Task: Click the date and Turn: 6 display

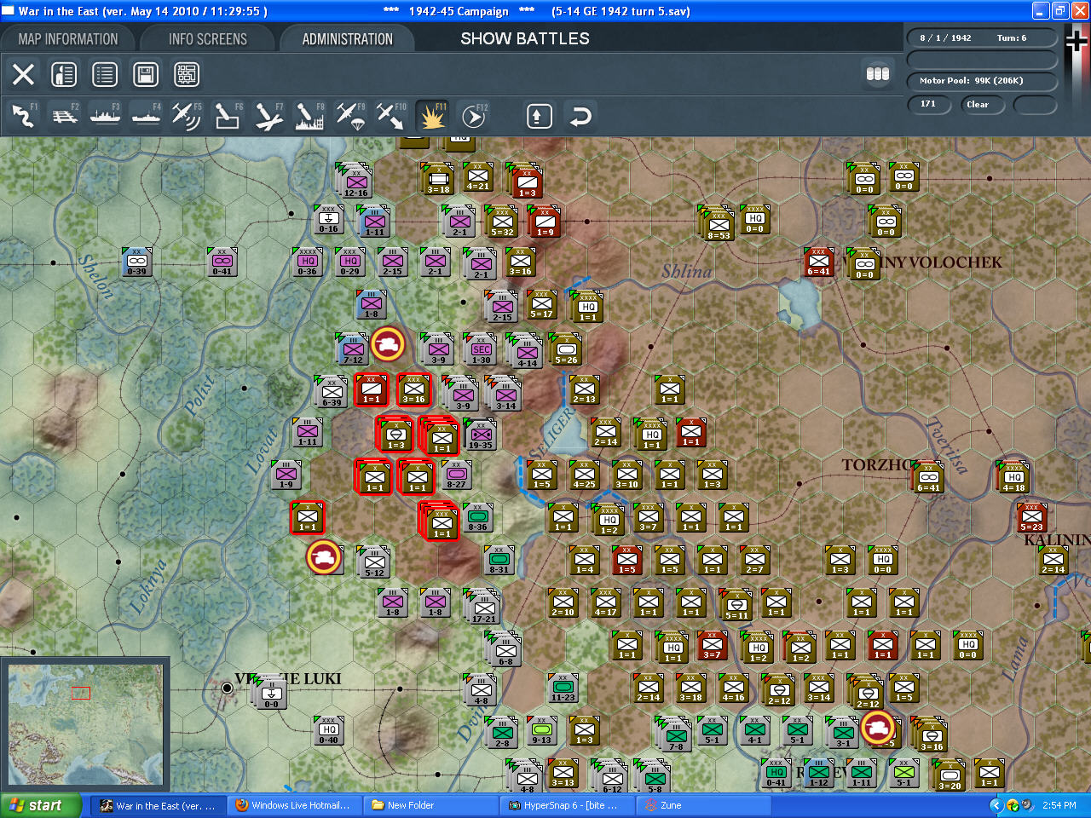Action: [982, 38]
